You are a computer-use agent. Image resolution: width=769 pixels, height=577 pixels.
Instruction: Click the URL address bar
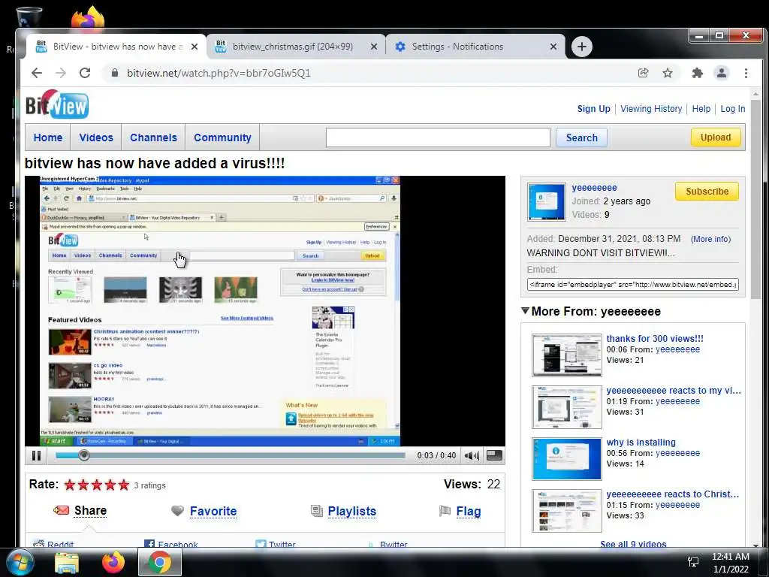coord(368,73)
